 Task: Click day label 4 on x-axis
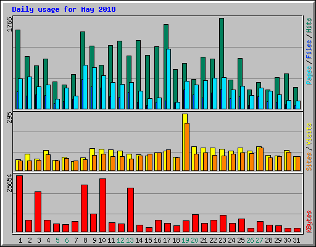(48, 240)
